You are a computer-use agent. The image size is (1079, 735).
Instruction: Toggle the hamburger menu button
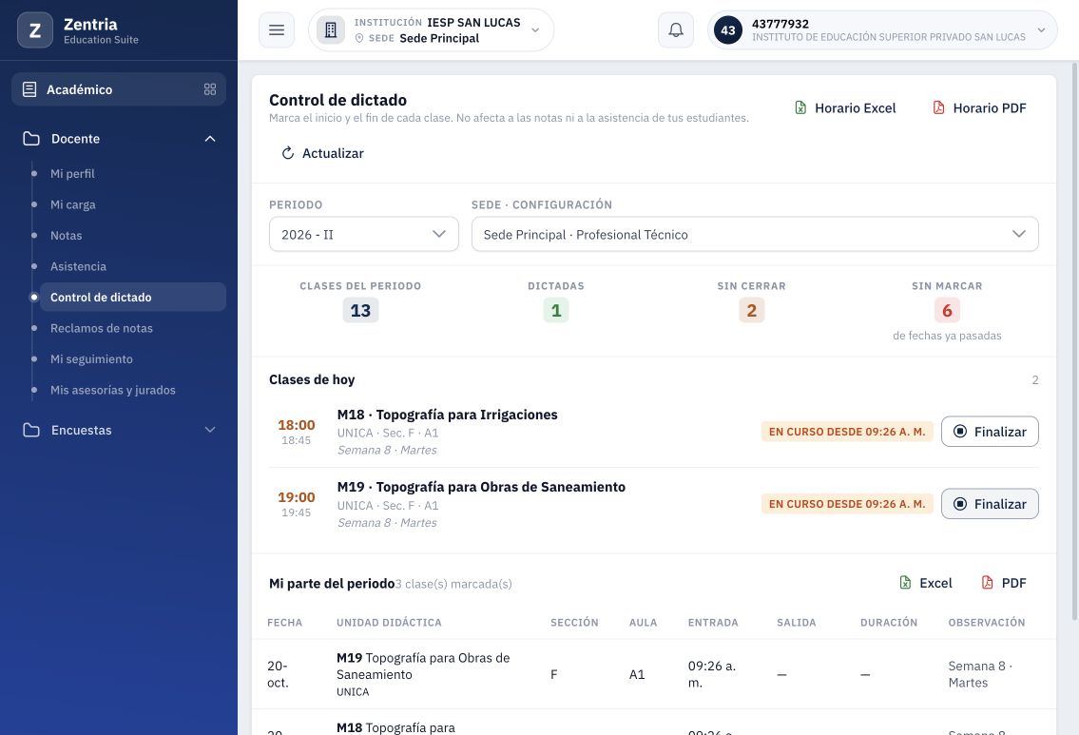(277, 30)
